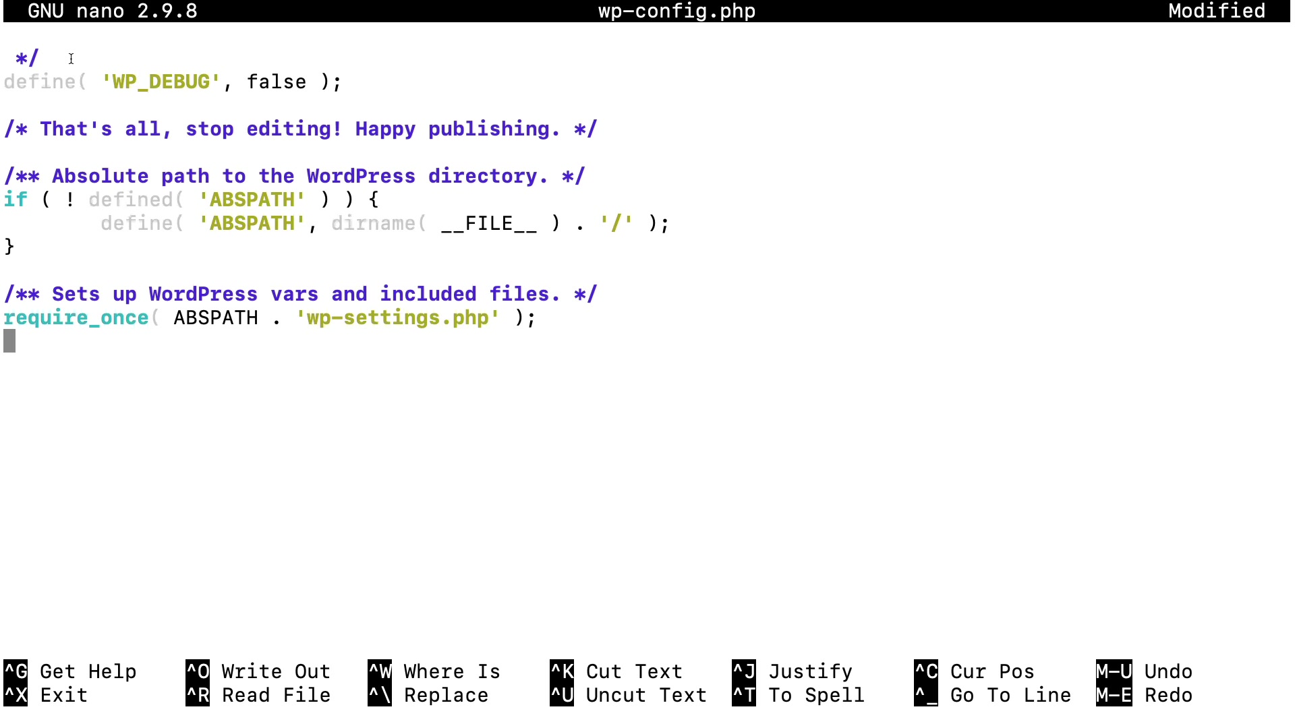Click the Modified status indicator
Viewport: 1295px width, 728px height.
click(1216, 11)
